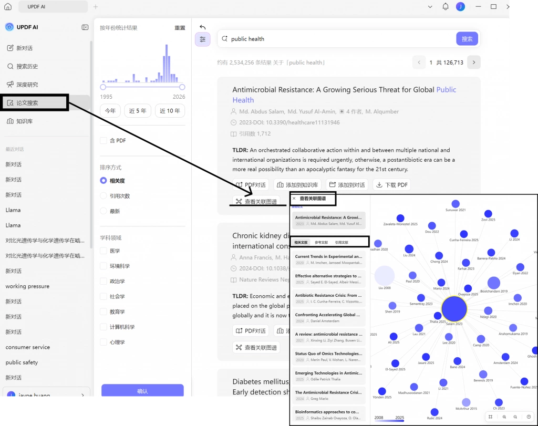Click the 确认 confirm button
Viewport: 538px width, 426px height.
click(x=142, y=391)
